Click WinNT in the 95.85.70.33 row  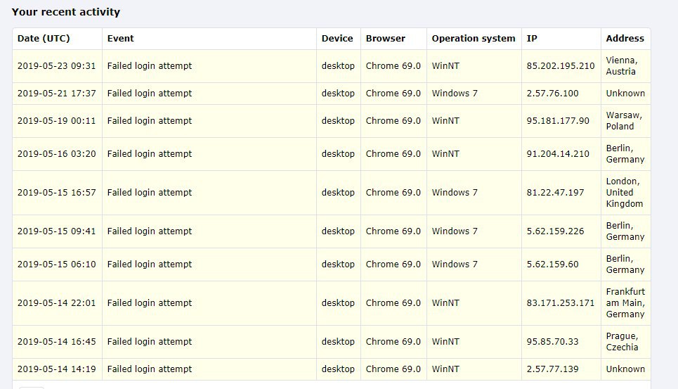coord(445,342)
